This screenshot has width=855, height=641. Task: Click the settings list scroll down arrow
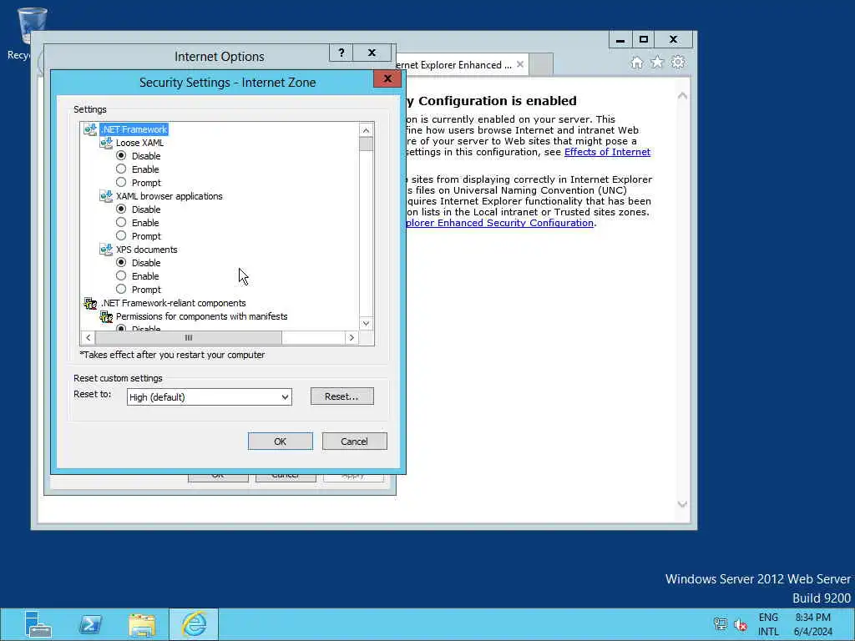tap(366, 323)
